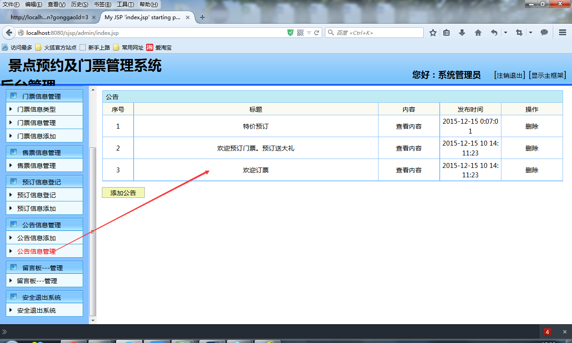Click the search magnifier icon in the search box
This screenshot has width=572, height=343.
331,33
